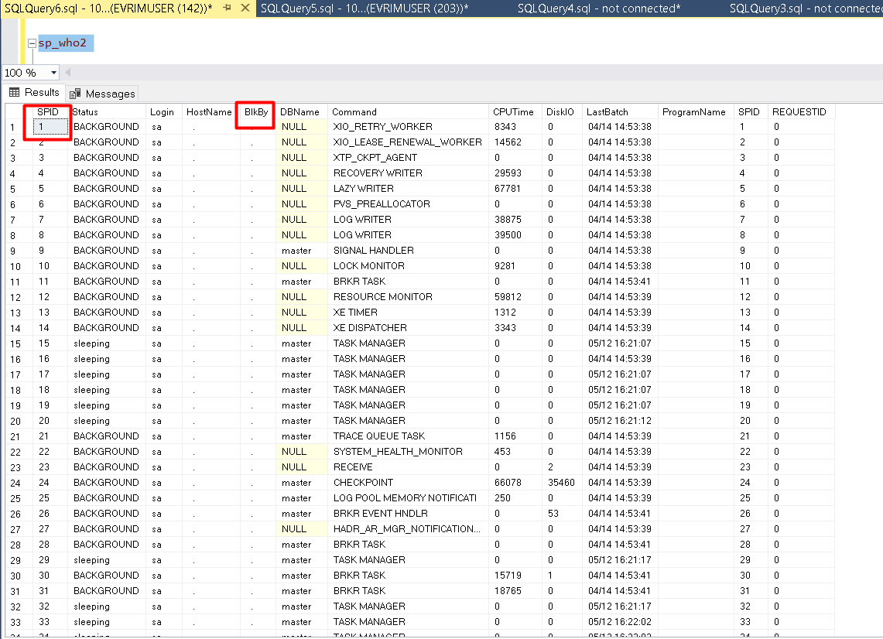Click the DiskIO value 35460
Image resolution: width=883 pixels, height=639 pixels.
pos(561,483)
